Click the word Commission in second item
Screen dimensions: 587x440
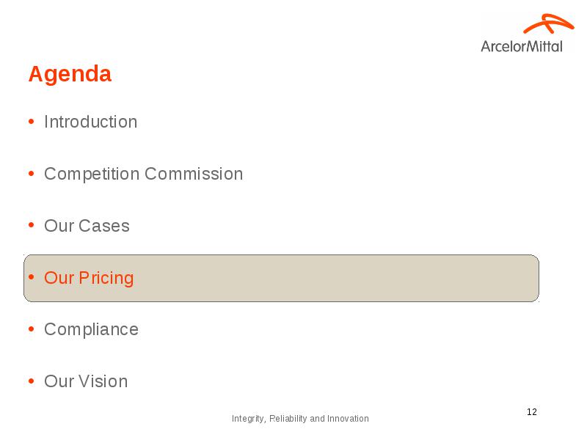194,174
